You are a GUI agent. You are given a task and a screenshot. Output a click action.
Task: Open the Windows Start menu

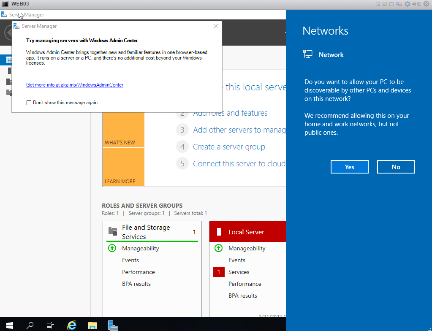click(10, 325)
